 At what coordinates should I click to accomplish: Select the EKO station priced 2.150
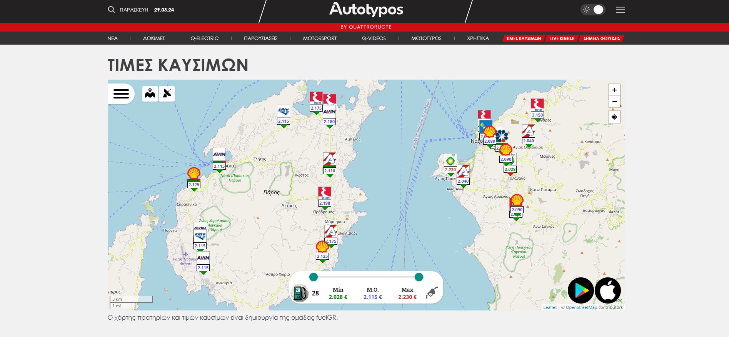[x=537, y=110]
